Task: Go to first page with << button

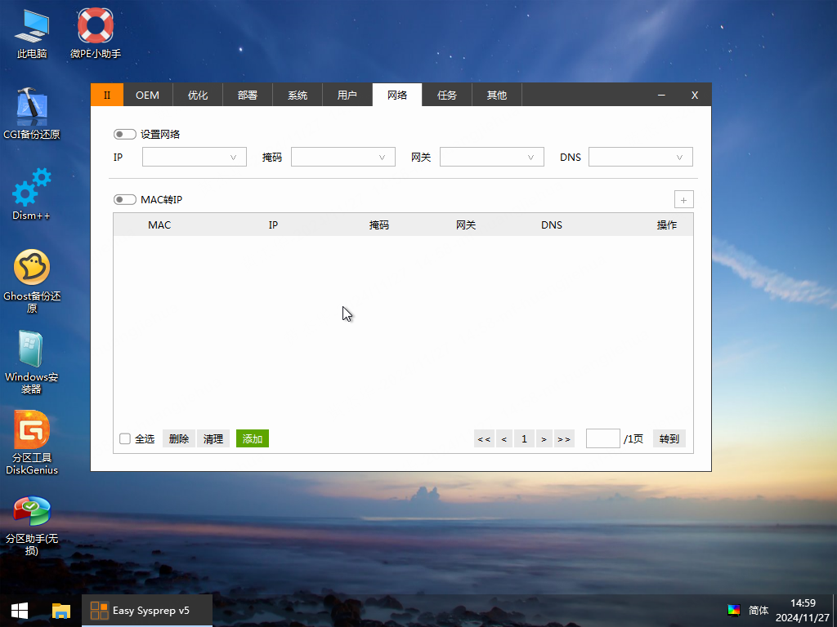Action: (x=484, y=438)
